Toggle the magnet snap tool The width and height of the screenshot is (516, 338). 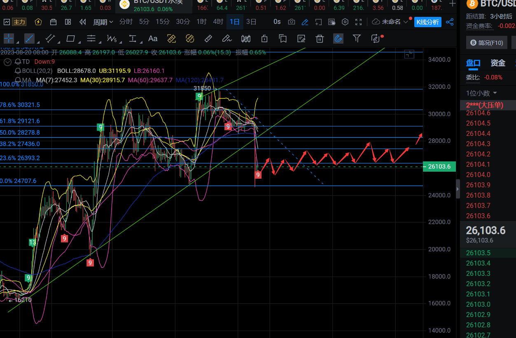pyautogui.click(x=338, y=39)
